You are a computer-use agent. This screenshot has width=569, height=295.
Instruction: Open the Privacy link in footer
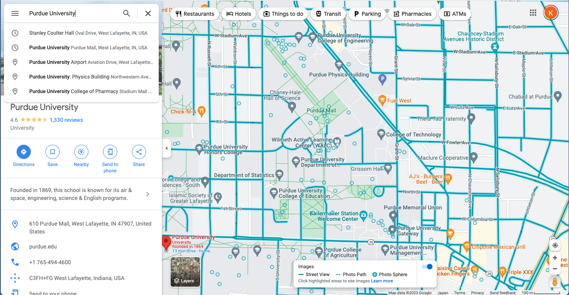[x=477, y=293]
